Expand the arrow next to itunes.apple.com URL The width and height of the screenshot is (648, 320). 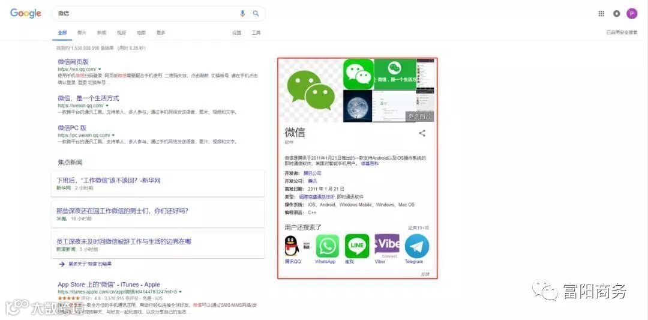180,292
